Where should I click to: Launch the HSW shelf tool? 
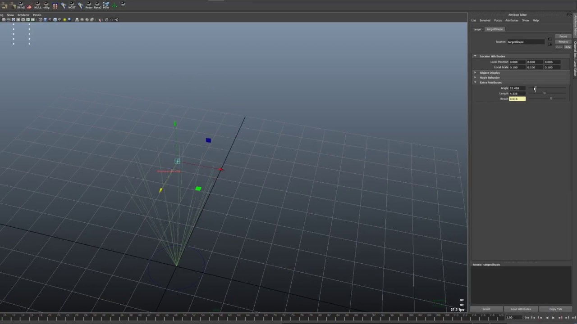click(106, 5)
